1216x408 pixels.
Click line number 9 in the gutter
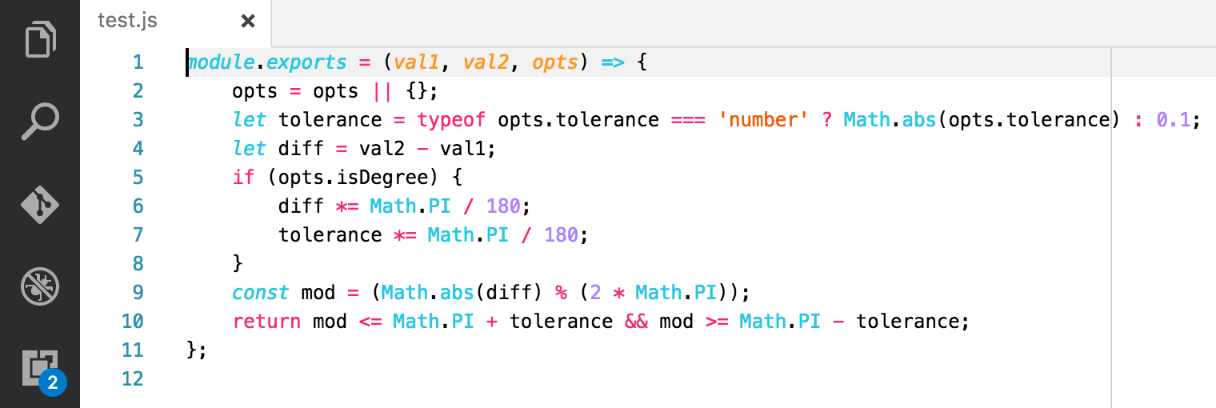[x=138, y=293]
